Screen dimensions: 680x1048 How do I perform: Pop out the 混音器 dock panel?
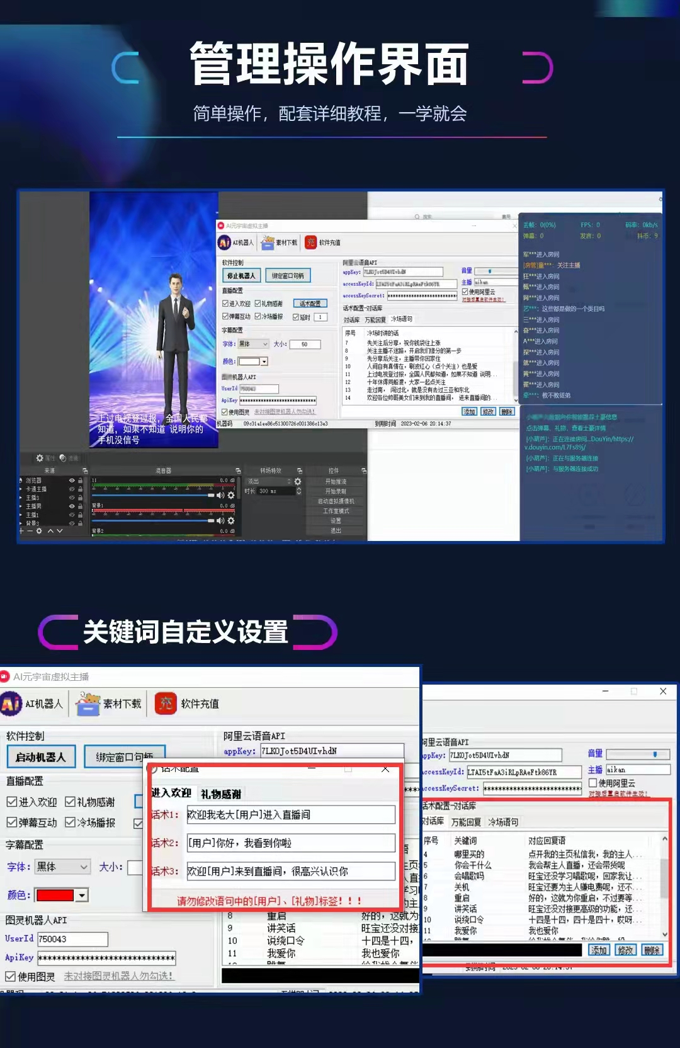click(x=238, y=470)
